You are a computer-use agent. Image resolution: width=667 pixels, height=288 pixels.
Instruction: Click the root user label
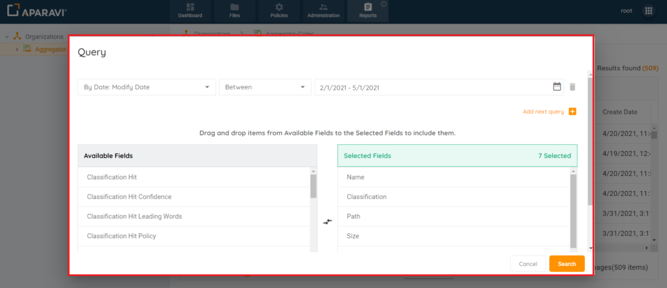[x=627, y=11]
